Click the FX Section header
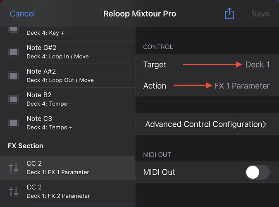The height and width of the screenshot is (207, 279). pyautogui.click(x=26, y=146)
